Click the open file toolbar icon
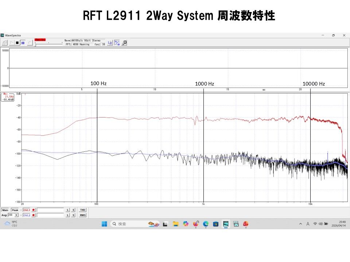This screenshot has height=262, width=350. (x=5, y=43)
